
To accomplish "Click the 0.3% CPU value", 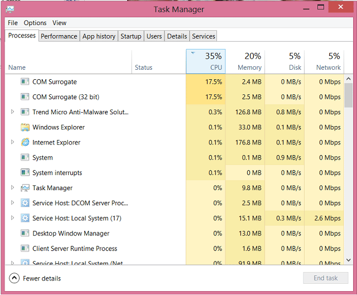I will 215,112.
